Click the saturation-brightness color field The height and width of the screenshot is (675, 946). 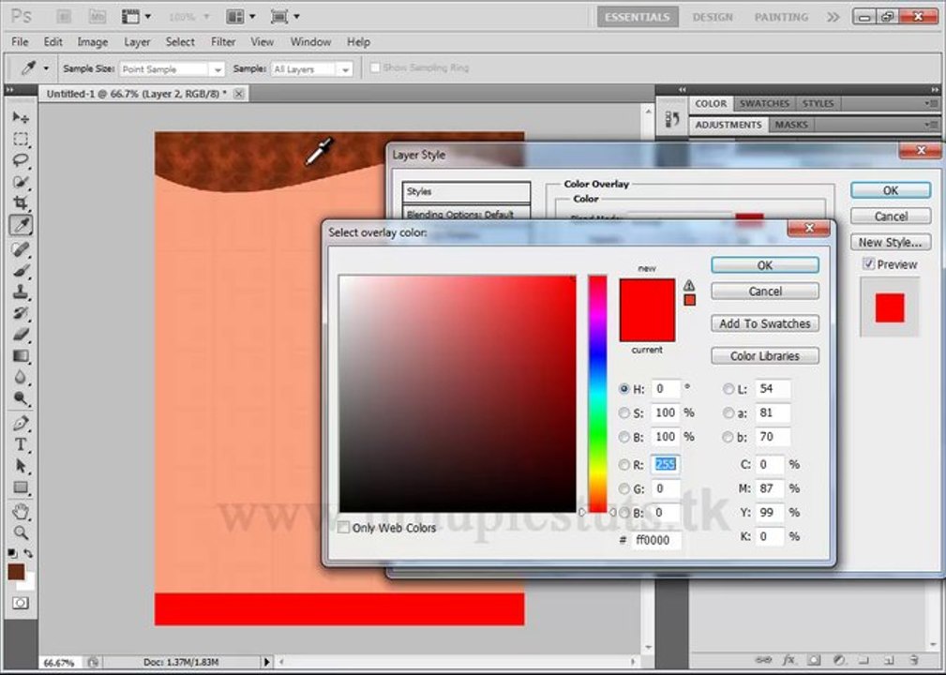(x=458, y=394)
